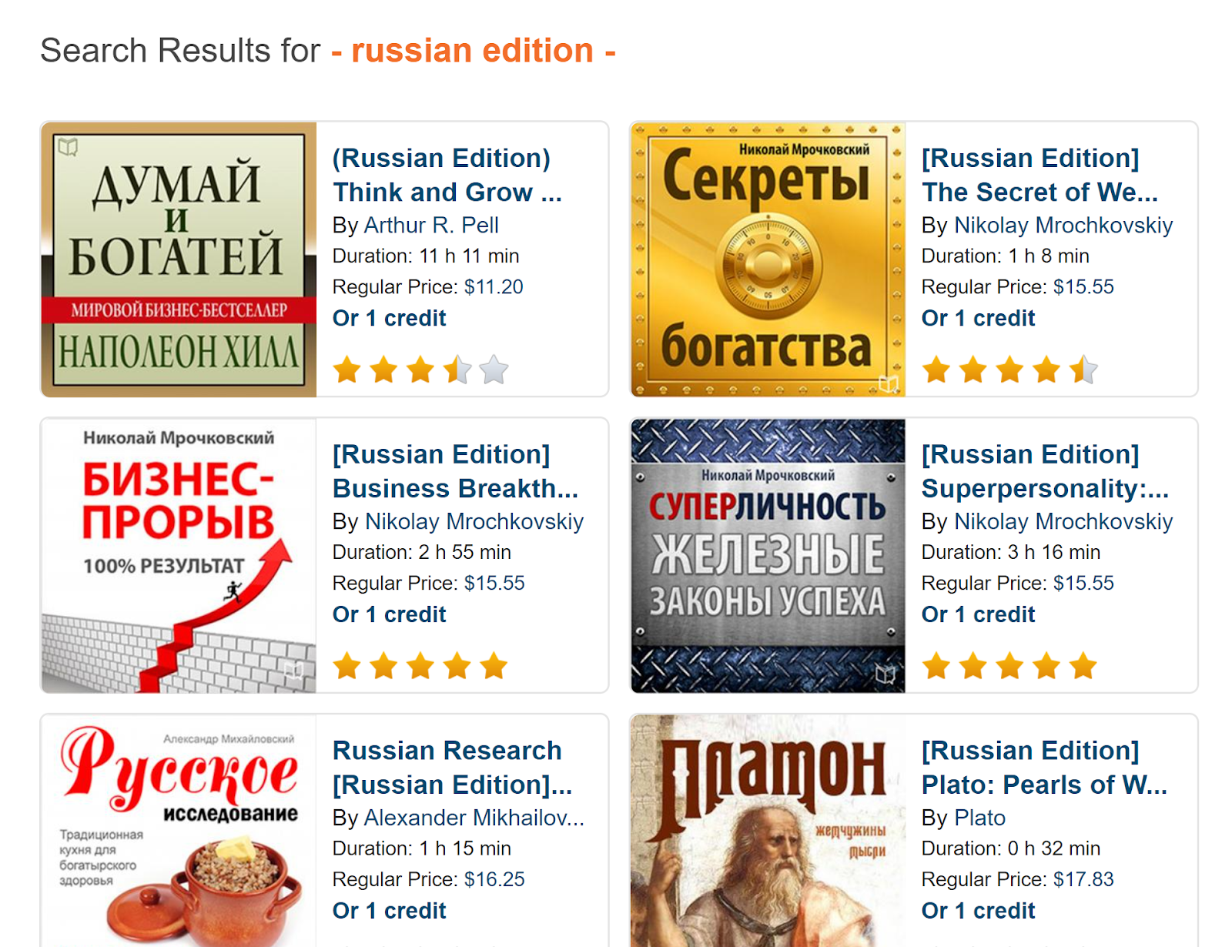
Task: Click the audiobook icon on Think and Grow cover
Action: coord(69,146)
